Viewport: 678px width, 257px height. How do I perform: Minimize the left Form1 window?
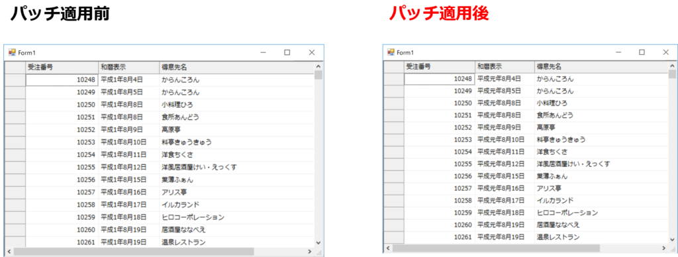click(264, 52)
